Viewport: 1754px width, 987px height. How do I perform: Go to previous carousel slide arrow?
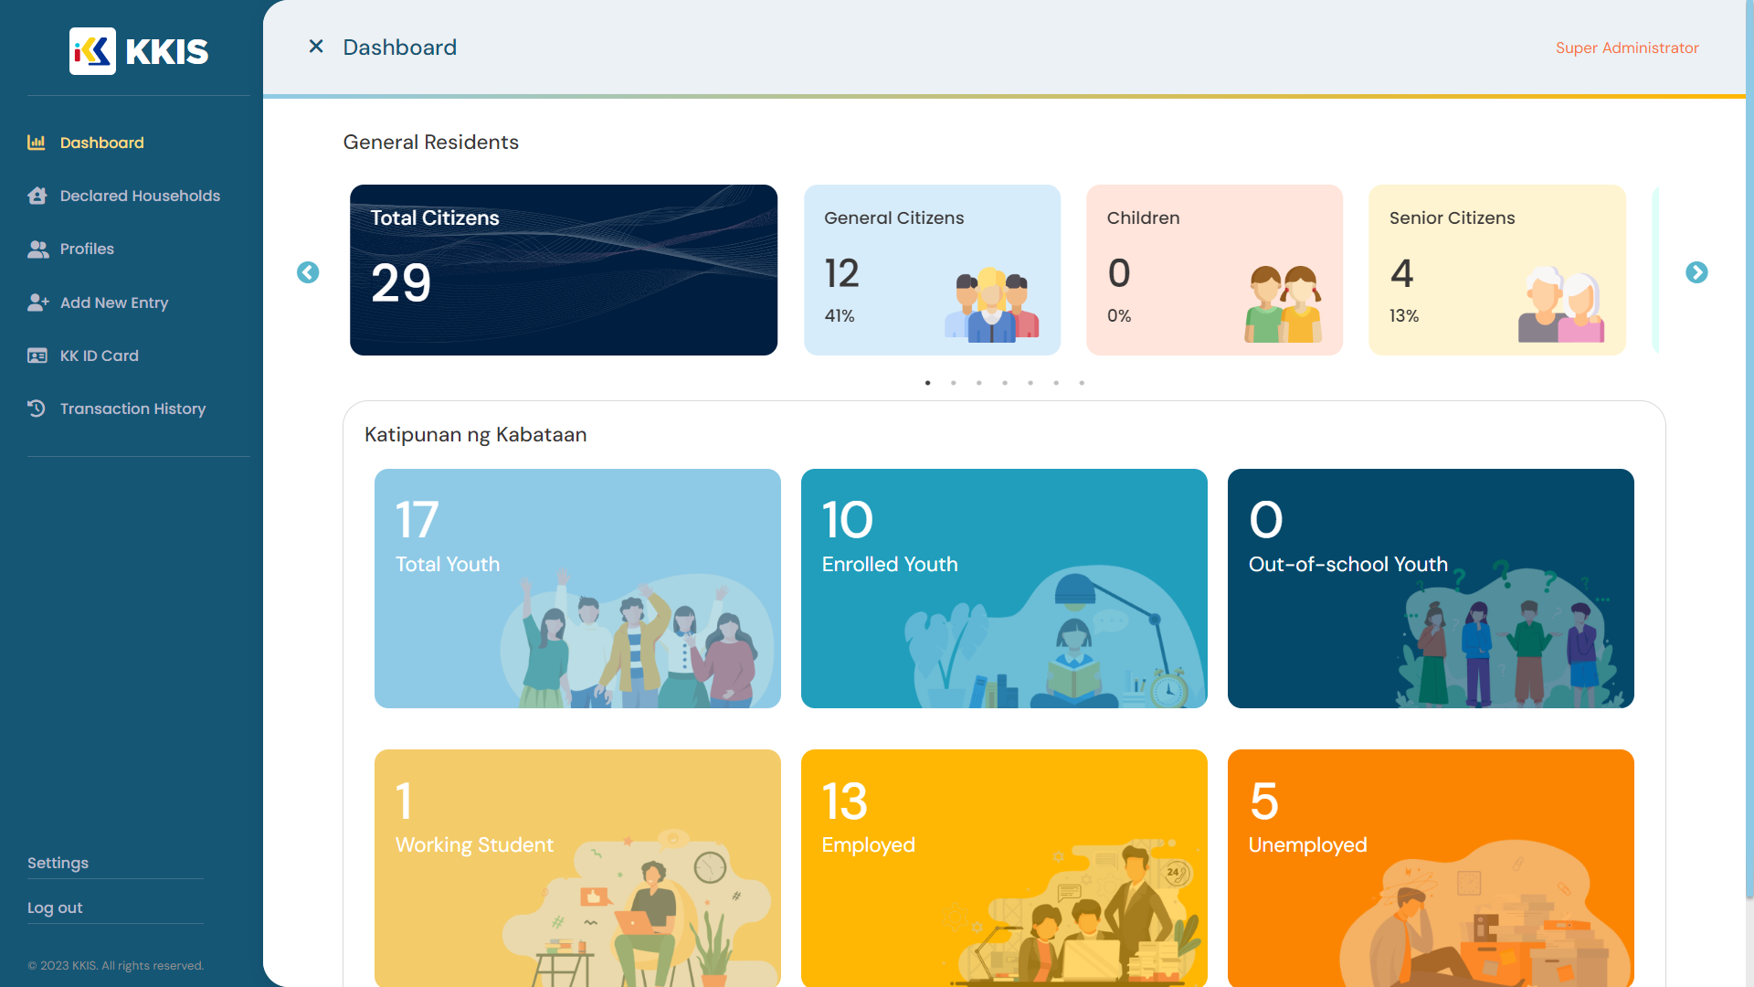[308, 272]
